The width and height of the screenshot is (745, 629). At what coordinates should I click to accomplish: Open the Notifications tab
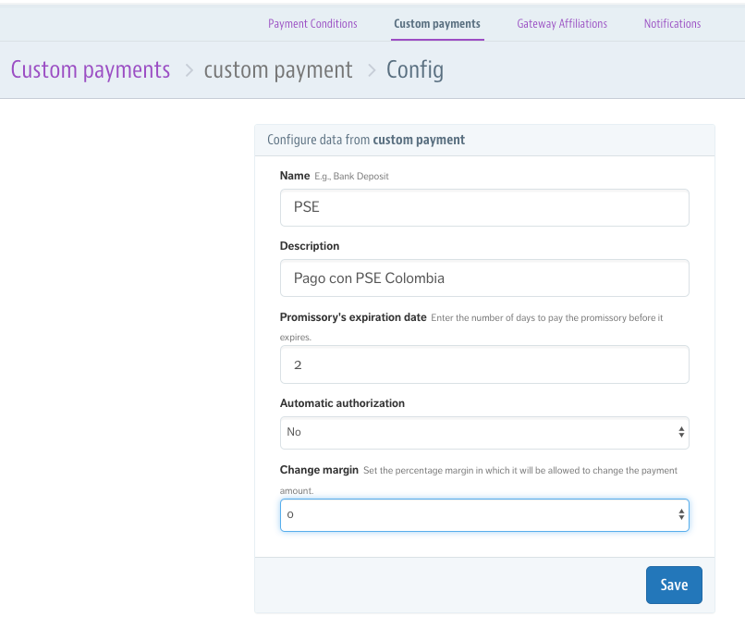[x=672, y=24]
